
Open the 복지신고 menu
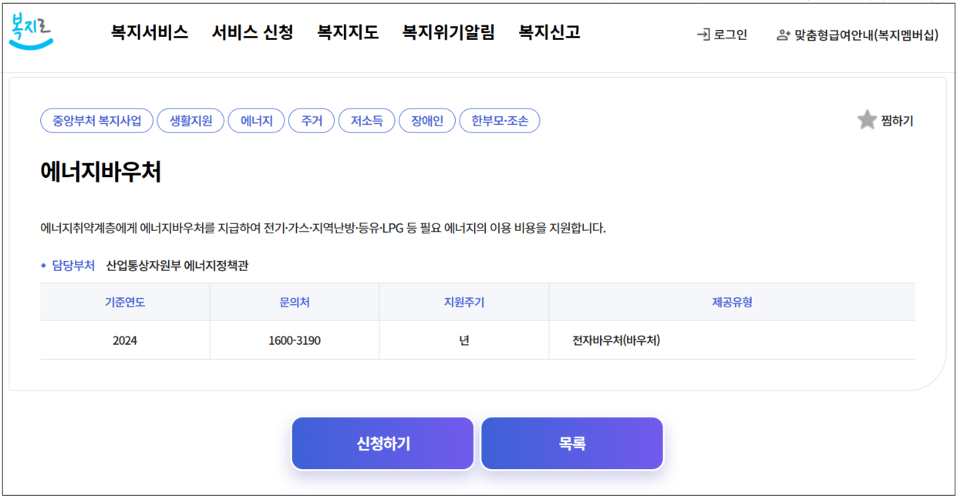coord(551,33)
